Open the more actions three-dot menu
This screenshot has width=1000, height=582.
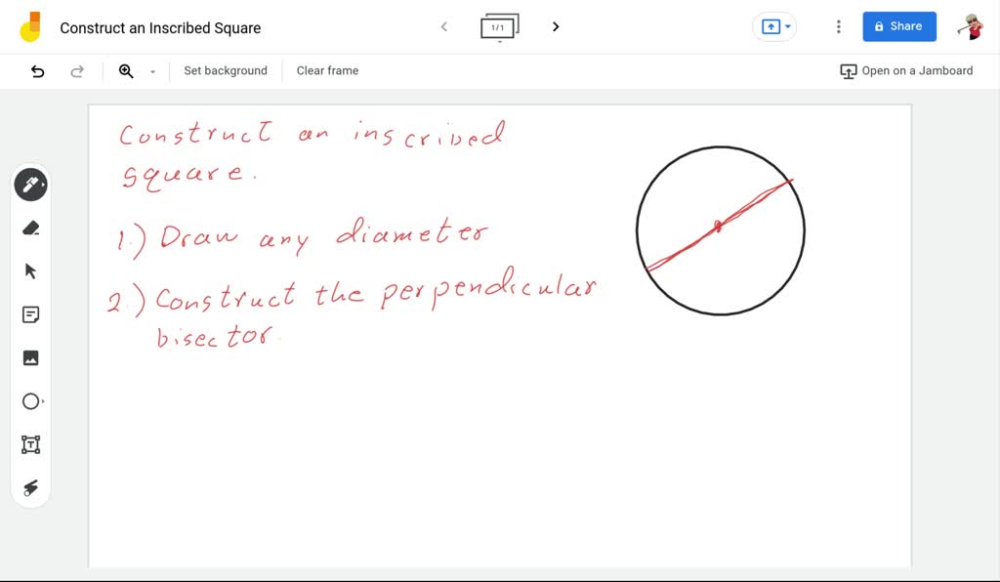[838, 26]
